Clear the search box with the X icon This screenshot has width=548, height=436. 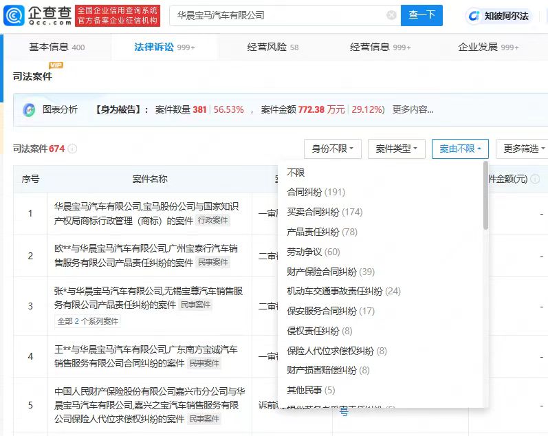pos(391,15)
